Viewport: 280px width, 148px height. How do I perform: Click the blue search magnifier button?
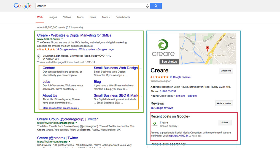click(x=156, y=6)
